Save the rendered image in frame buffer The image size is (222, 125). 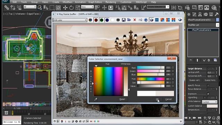click(123, 20)
